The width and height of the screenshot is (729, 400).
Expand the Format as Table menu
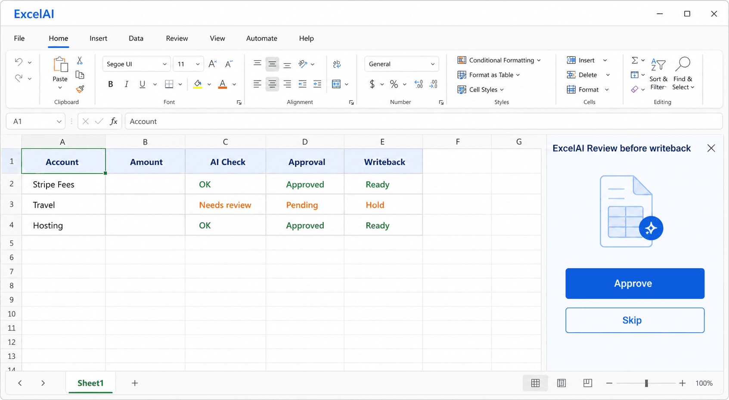[x=489, y=75]
